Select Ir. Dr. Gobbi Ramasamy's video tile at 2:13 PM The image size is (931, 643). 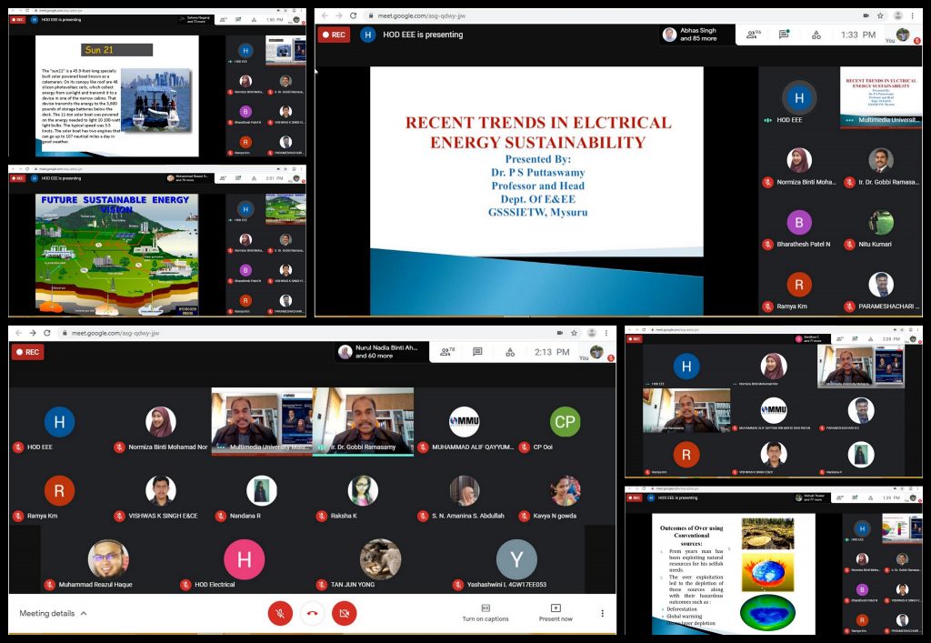click(363, 420)
